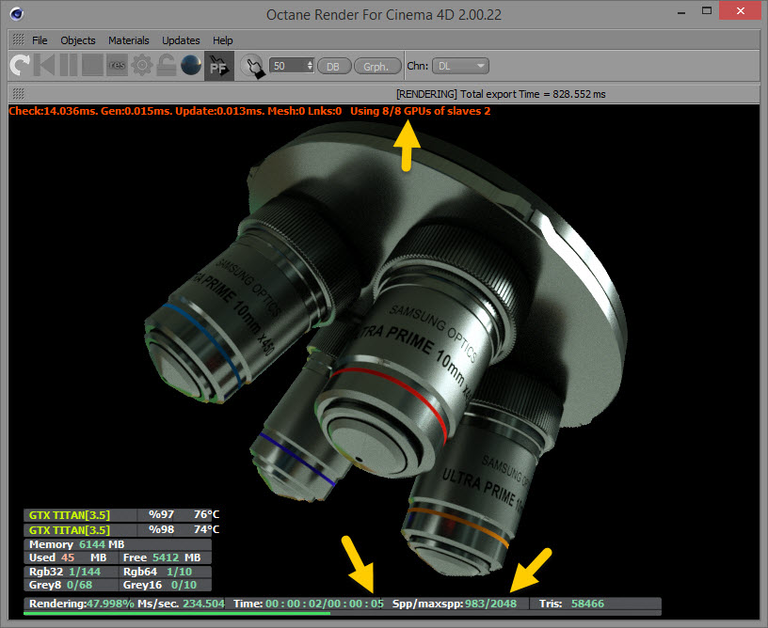
Task: Click the Rgb32 1/144 readout
Action: point(71,572)
